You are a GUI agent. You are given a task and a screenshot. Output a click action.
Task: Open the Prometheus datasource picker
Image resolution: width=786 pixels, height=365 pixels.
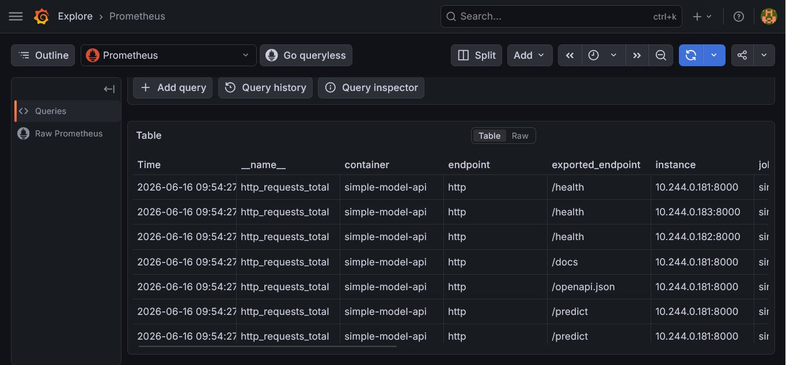[x=169, y=55]
